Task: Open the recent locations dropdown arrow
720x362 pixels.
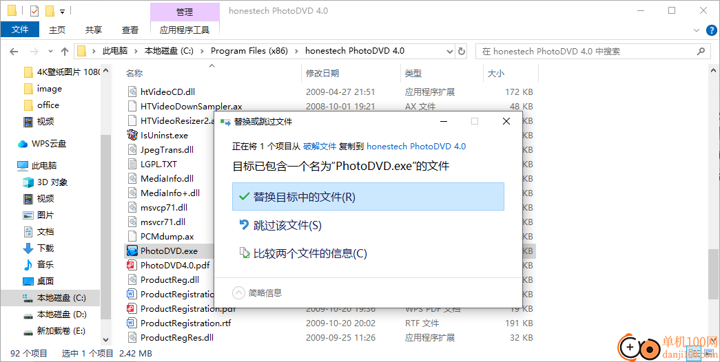Action: pyautogui.click(x=50, y=52)
